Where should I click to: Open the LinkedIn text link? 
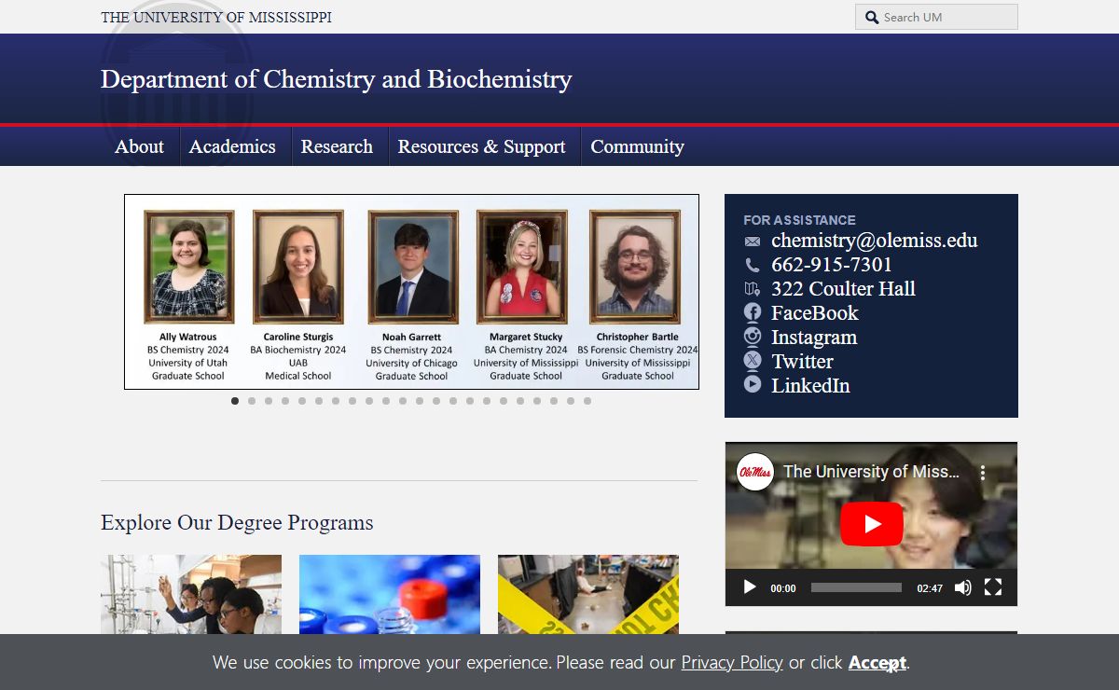(810, 385)
